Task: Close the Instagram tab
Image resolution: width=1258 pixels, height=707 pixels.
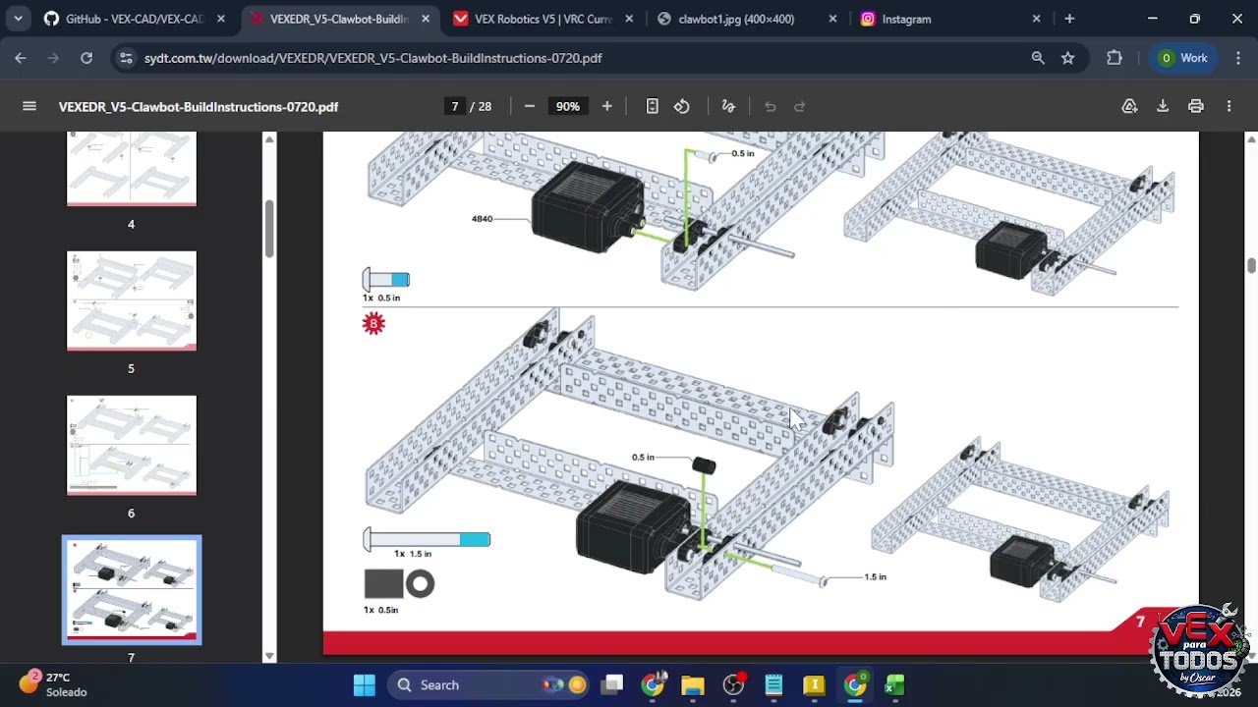Action: click(x=1036, y=19)
